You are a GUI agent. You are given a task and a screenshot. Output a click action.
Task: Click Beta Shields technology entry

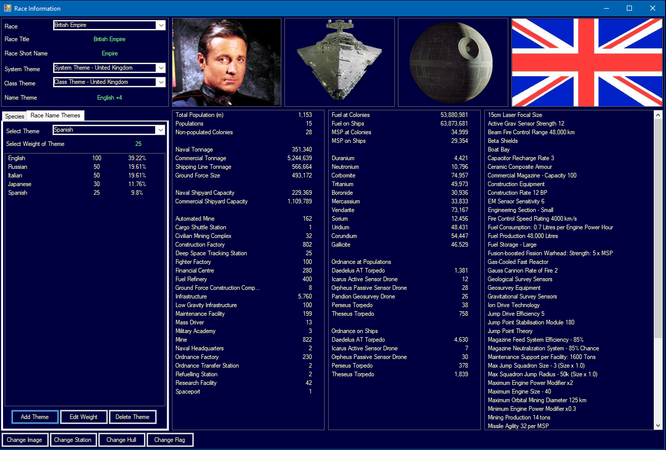503,141
